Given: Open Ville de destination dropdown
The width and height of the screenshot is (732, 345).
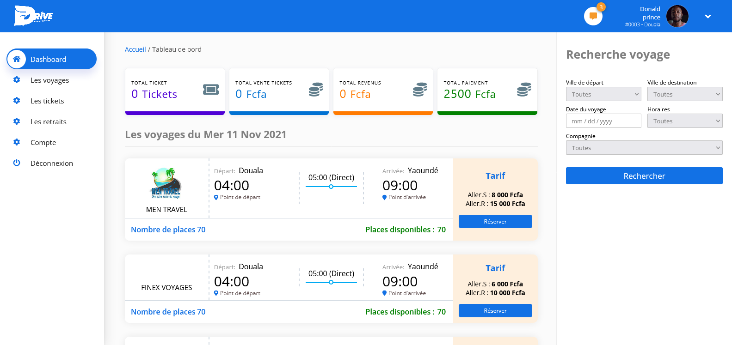Looking at the screenshot, I should tap(685, 94).
